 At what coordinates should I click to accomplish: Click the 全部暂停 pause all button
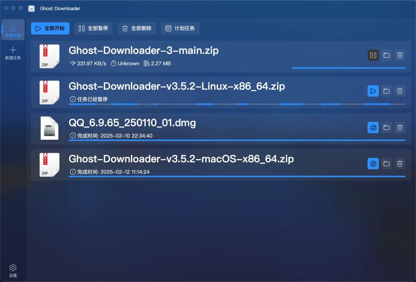click(x=93, y=29)
